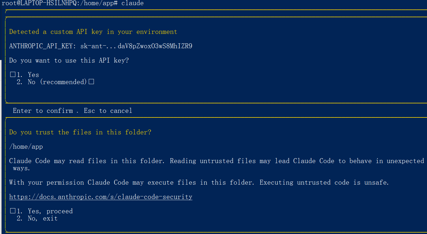Click the box glyph after "(recommended)"

[x=91, y=82]
